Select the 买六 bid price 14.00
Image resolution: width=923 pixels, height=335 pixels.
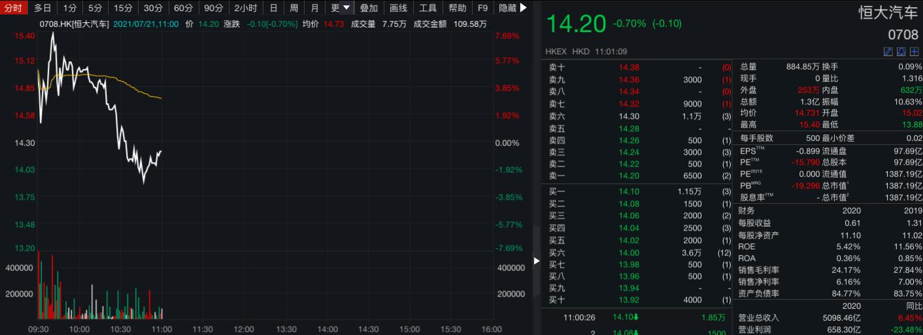click(x=629, y=252)
